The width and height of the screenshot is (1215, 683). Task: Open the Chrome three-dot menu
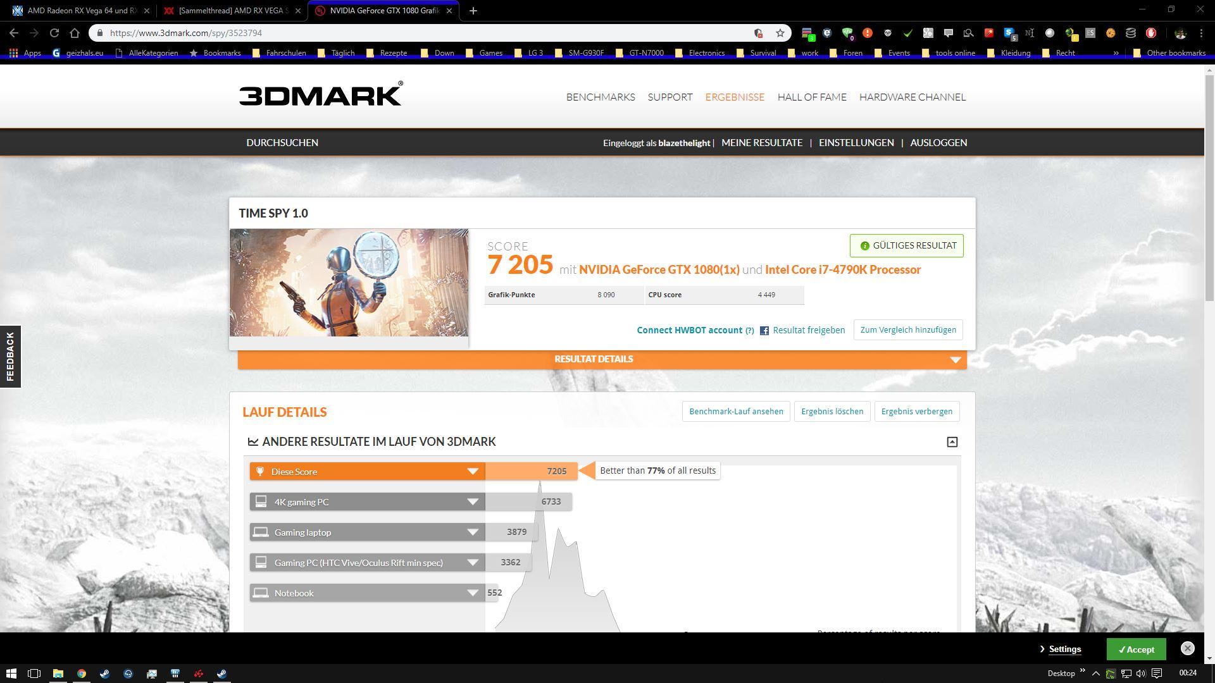pyautogui.click(x=1201, y=33)
